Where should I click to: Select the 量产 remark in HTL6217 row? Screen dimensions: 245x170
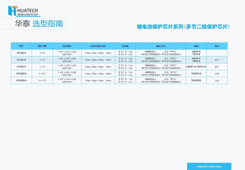coord(217,67)
